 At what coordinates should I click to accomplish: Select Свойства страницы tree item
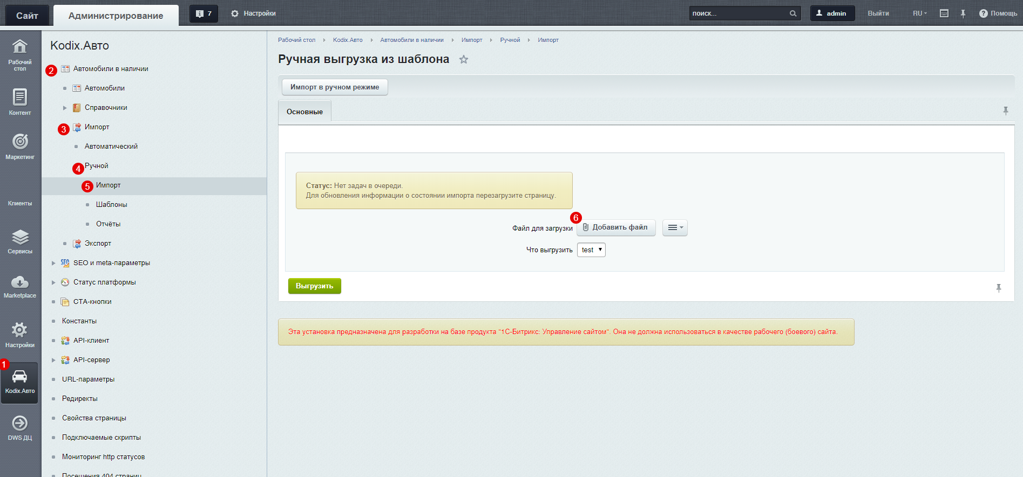(94, 418)
